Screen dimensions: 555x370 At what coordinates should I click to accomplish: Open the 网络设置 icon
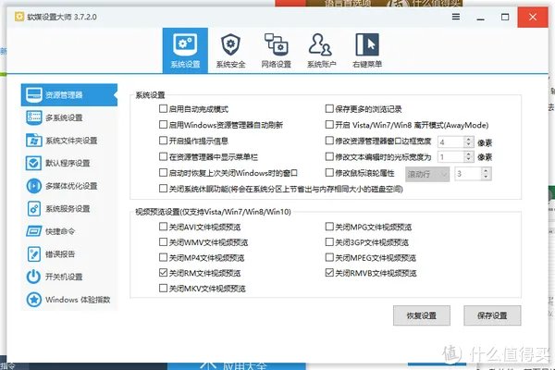276,44
